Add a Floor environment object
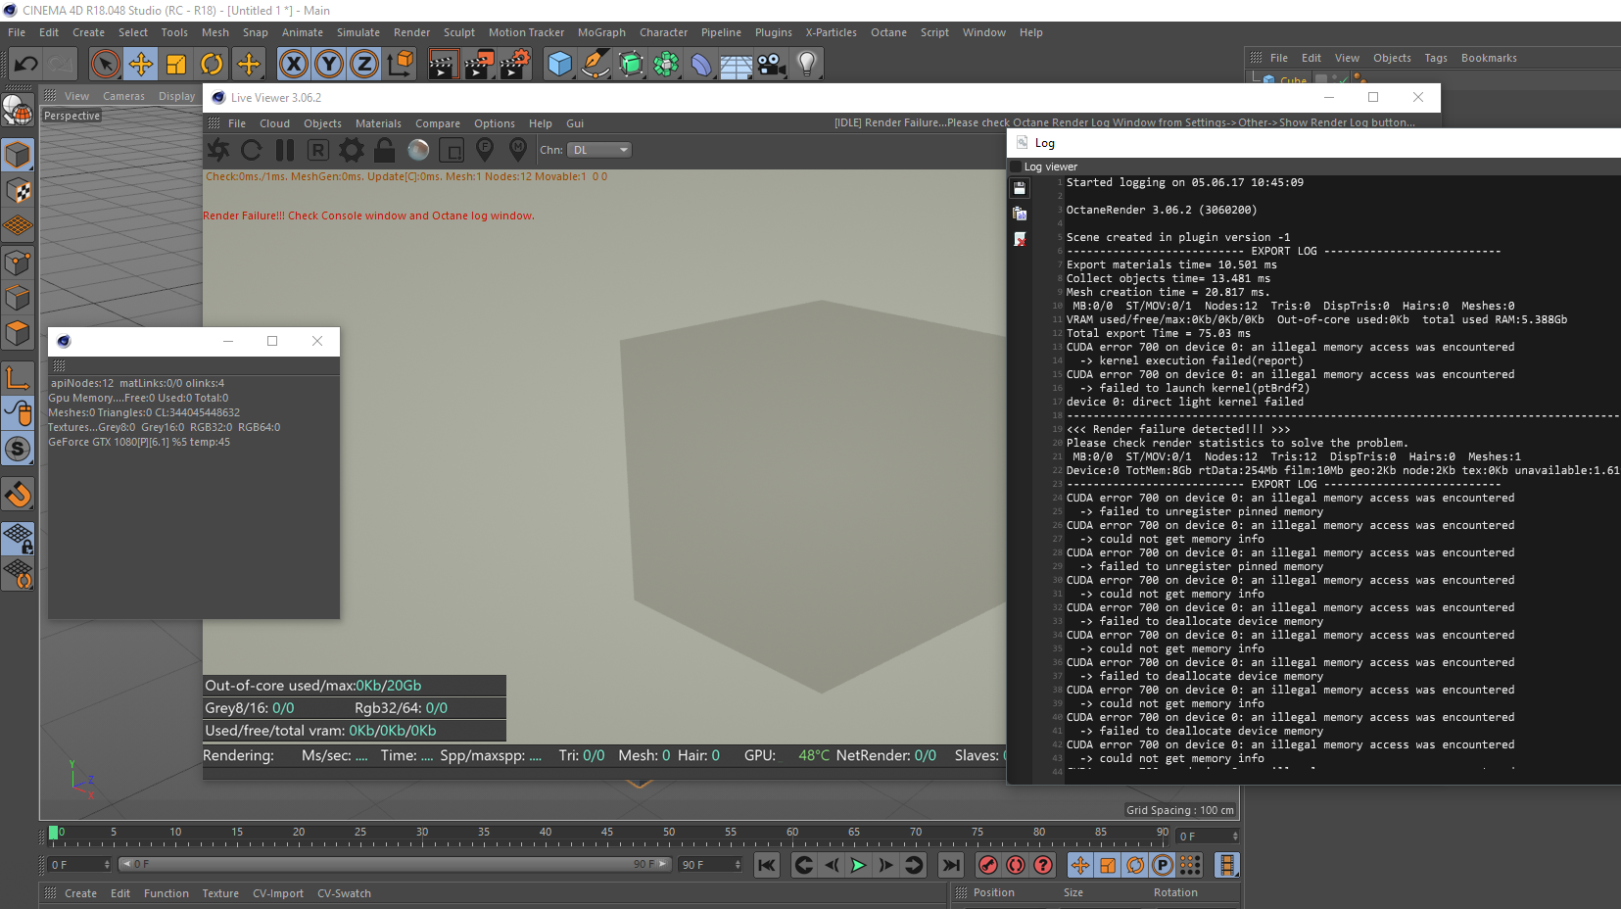 pos(737,65)
